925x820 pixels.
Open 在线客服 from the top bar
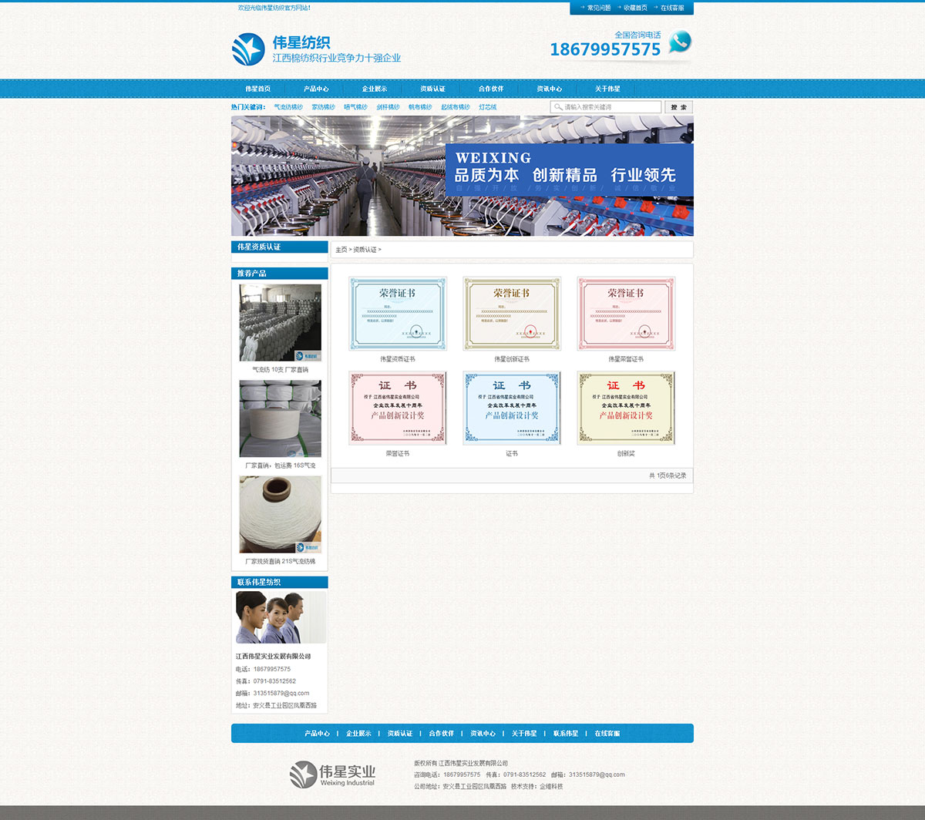click(671, 8)
